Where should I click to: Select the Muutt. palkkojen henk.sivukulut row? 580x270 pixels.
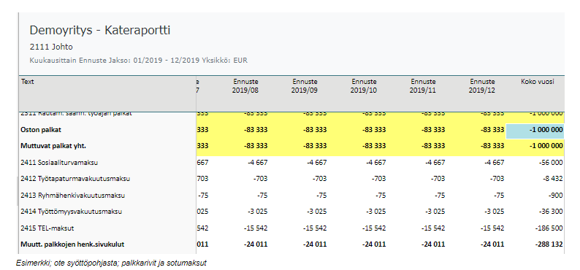tap(292, 244)
